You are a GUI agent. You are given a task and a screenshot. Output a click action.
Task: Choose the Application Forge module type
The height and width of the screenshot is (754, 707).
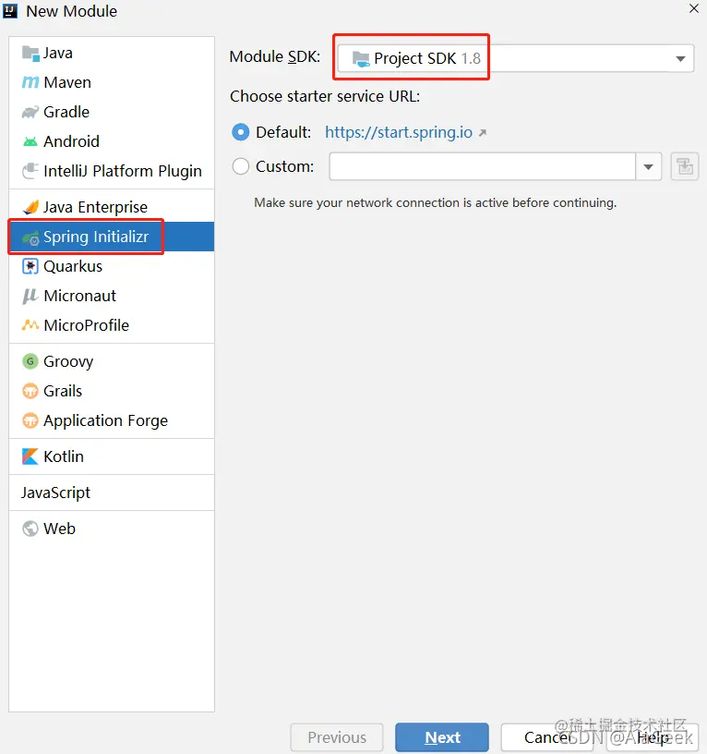pos(112,420)
